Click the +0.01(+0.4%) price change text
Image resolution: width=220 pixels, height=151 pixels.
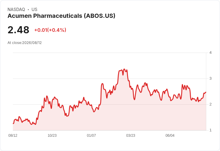click(50, 30)
